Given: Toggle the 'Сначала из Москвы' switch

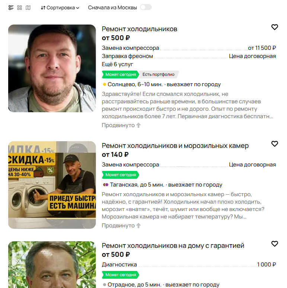Looking at the screenshot, I should (146, 7).
